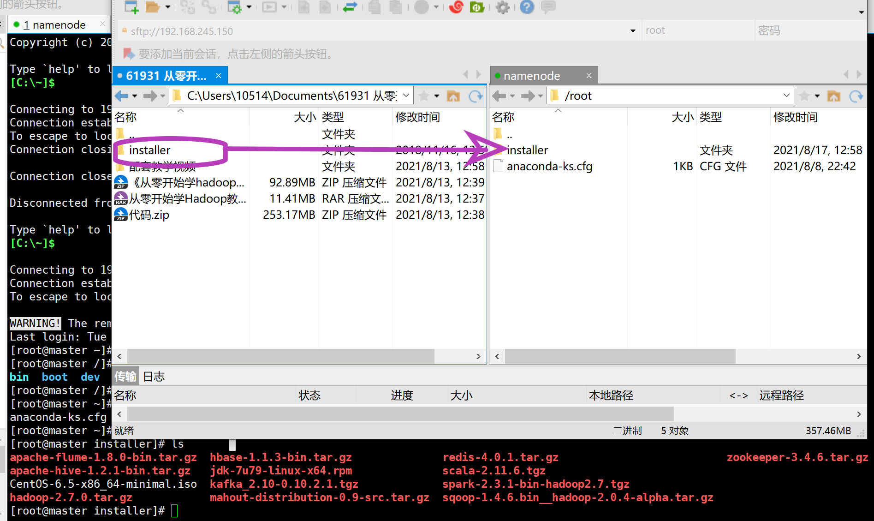Viewport: 874px width, 521px height.
Task: Click the terminal play toolbar icon
Action: (x=269, y=7)
